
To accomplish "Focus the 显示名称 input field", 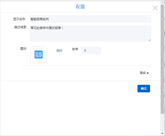I will tap(90, 19).
